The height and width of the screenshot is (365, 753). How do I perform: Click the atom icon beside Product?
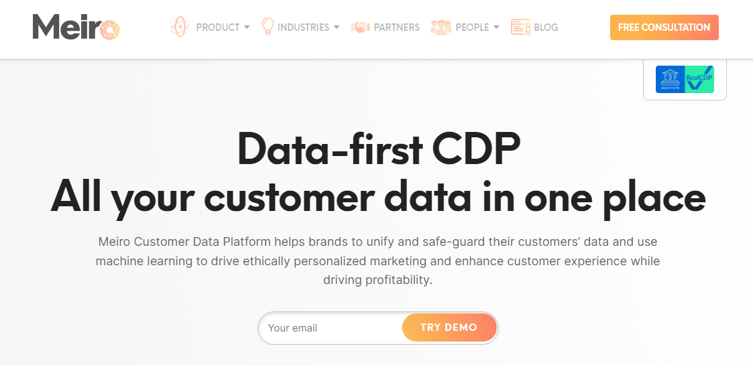(180, 27)
